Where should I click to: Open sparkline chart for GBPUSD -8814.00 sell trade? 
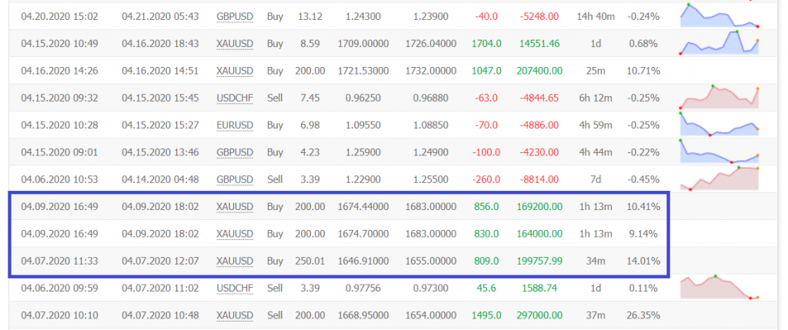click(x=719, y=179)
